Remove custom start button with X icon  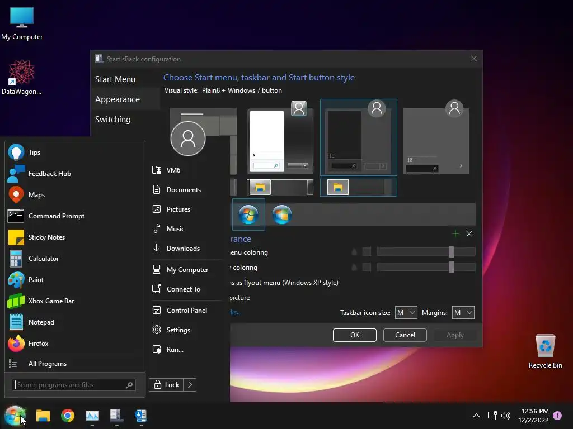pos(469,234)
